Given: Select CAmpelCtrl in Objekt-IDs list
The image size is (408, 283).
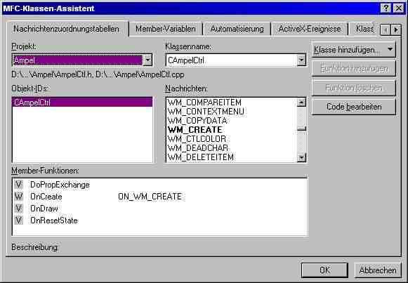Looking at the screenshot, I should [82, 103].
